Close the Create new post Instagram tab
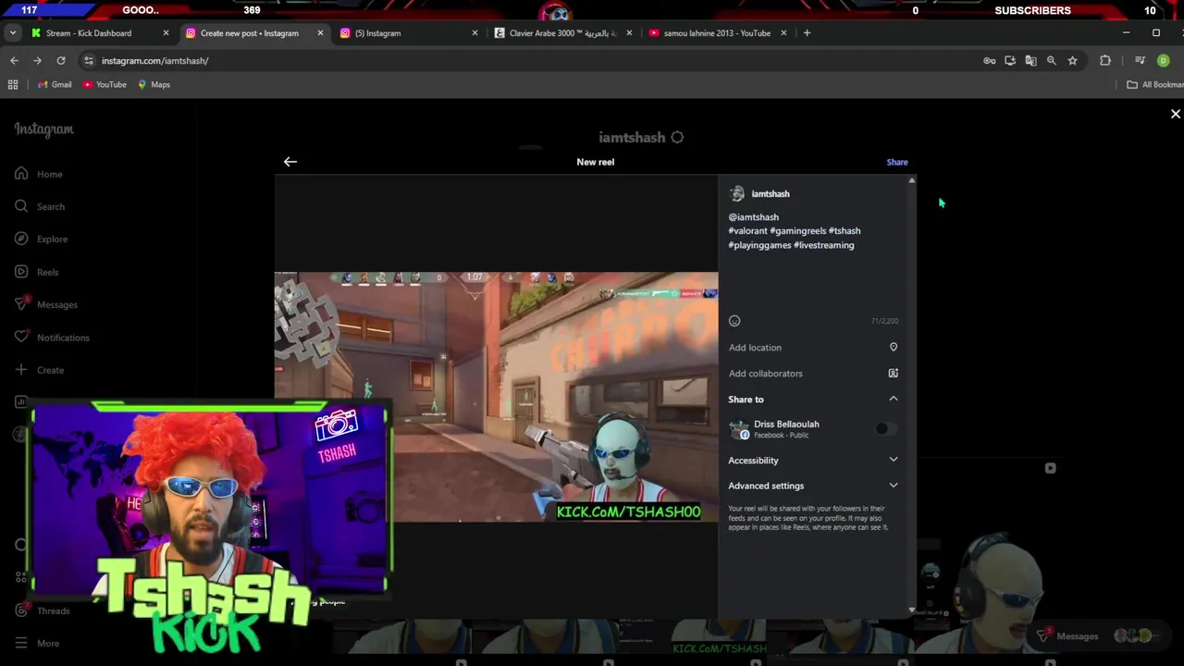This screenshot has height=666, width=1184. click(320, 33)
